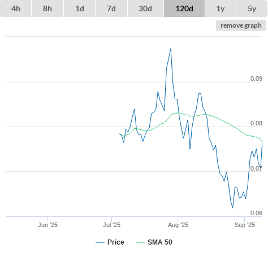Click the 0.06 y-axis value
The image size is (268, 257).
click(x=256, y=213)
